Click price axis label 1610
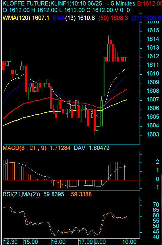 pyautogui.click(x=153, y=73)
